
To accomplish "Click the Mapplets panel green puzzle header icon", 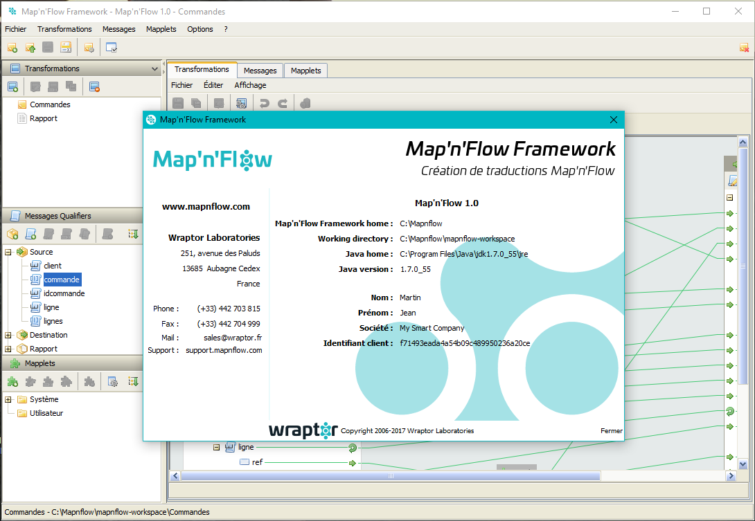I will [x=15, y=364].
